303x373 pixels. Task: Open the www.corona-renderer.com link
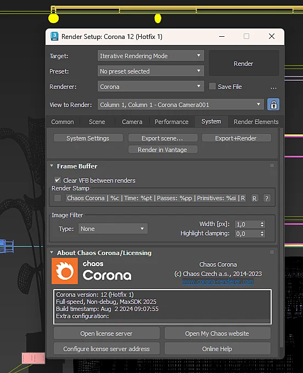tap(217, 281)
